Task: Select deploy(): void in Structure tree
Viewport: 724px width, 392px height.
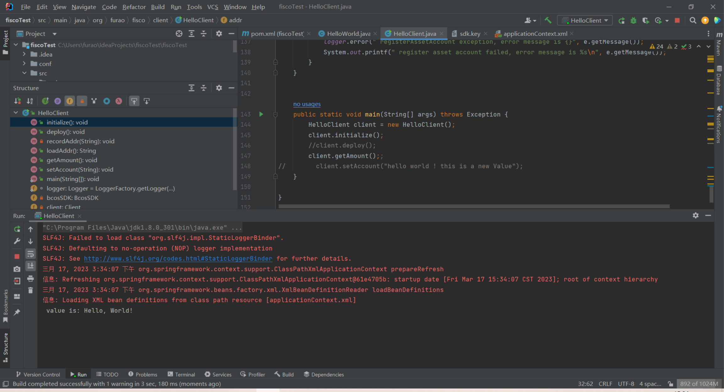Action: pyautogui.click(x=65, y=132)
